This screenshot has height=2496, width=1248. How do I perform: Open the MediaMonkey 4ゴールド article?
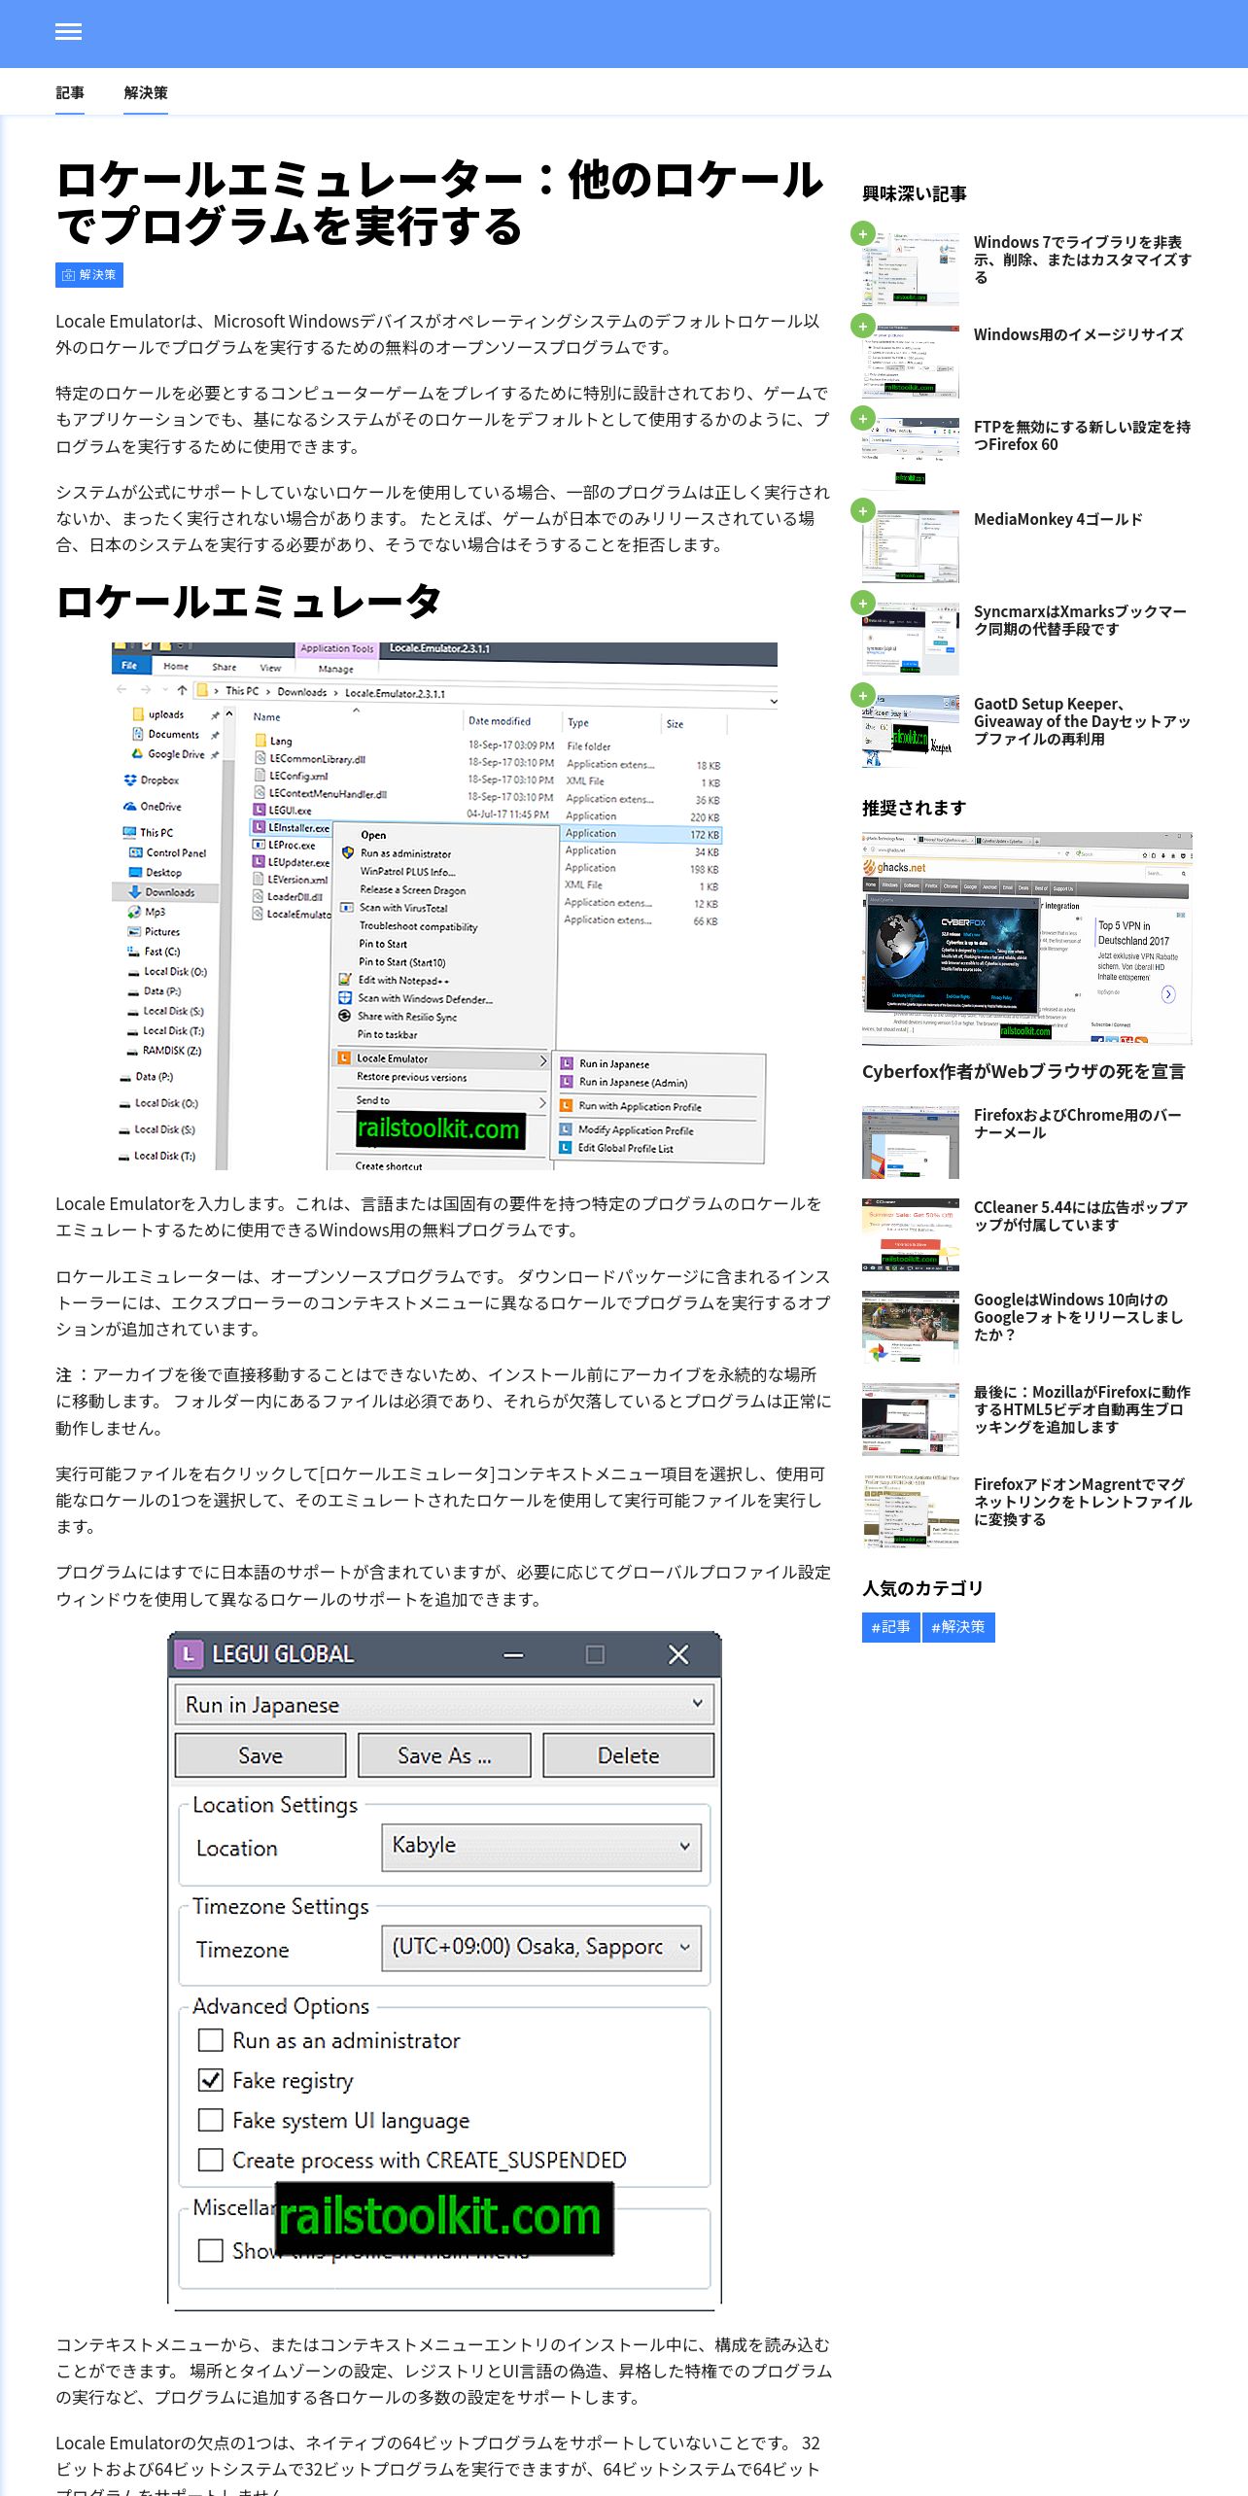coord(1057,519)
